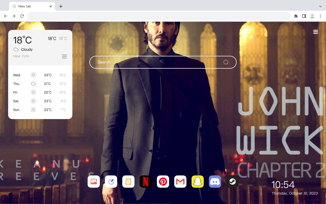This screenshot has height=204, width=326.
Task: Click into the Search input field
Action: [163, 62]
